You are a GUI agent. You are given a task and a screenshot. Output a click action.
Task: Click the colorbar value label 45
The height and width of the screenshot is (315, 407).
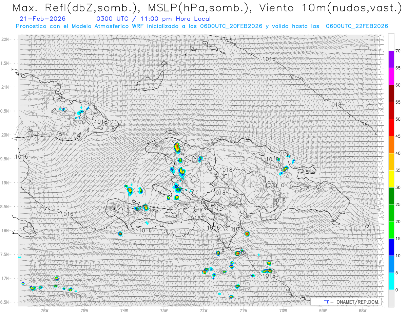(x=399, y=136)
